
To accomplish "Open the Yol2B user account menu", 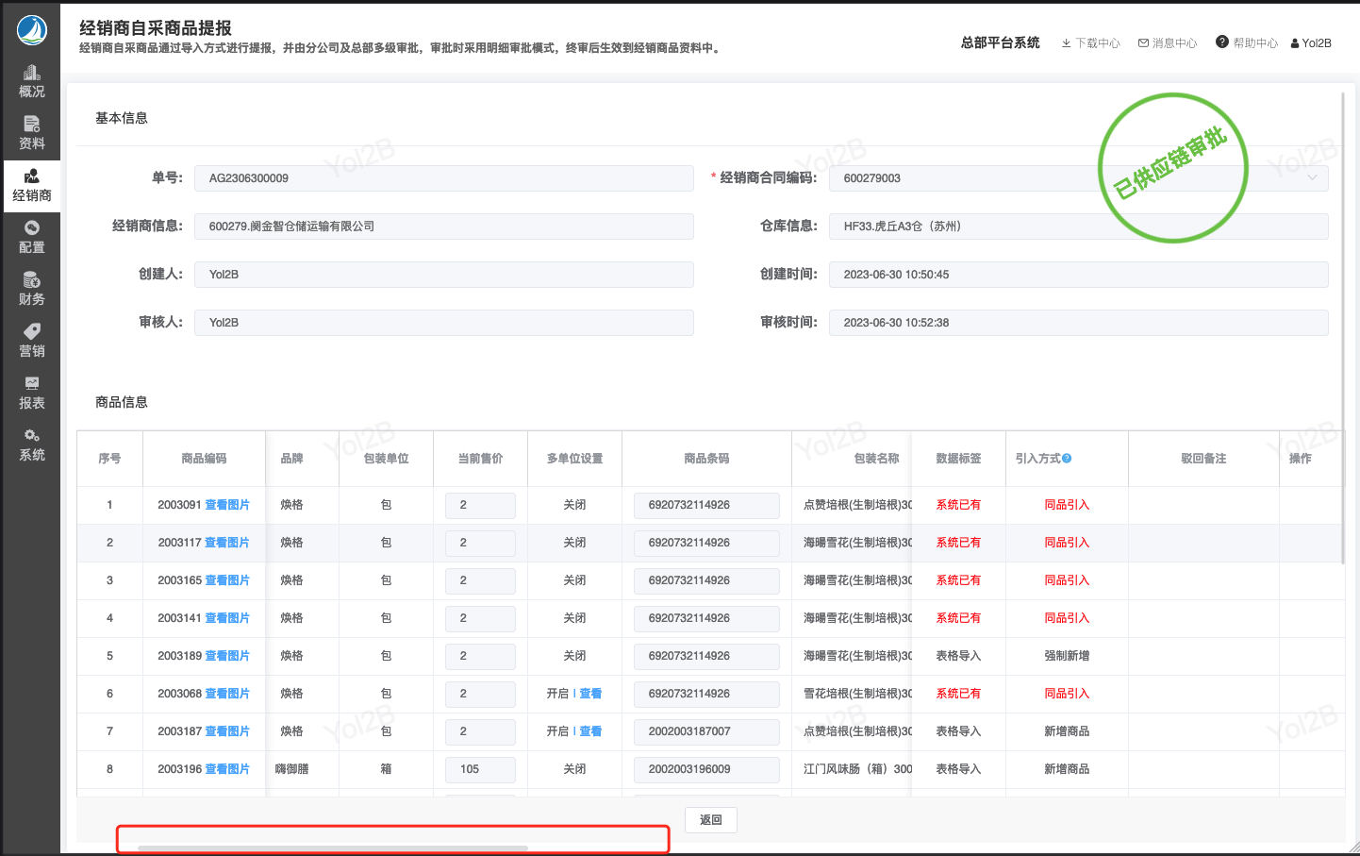I will [x=1311, y=43].
